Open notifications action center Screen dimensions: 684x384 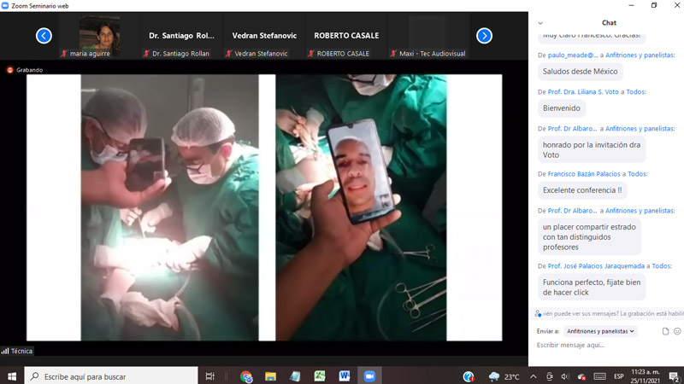point(674,376)
